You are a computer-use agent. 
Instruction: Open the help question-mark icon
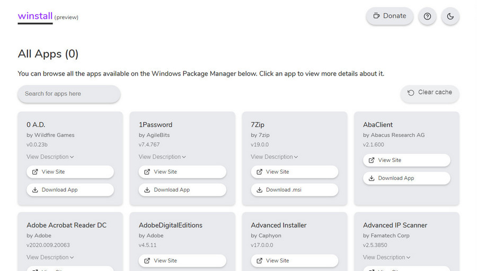[427, 16]
